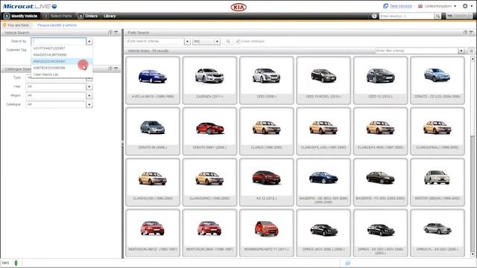The height and width of the screenshot is (268, 477).
Task: Open the Catalogue dropdown
Action: click(89, 104)
